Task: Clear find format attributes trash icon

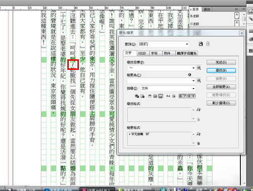Action: pyautogui.click(x=198, y=120)
